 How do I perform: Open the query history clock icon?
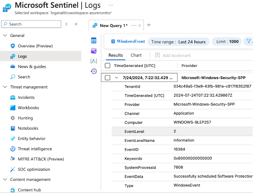click(x=94, y=71)
